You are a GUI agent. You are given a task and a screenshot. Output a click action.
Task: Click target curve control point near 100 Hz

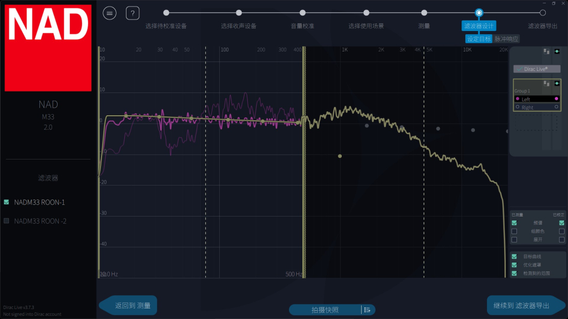[x=228, y=120]
